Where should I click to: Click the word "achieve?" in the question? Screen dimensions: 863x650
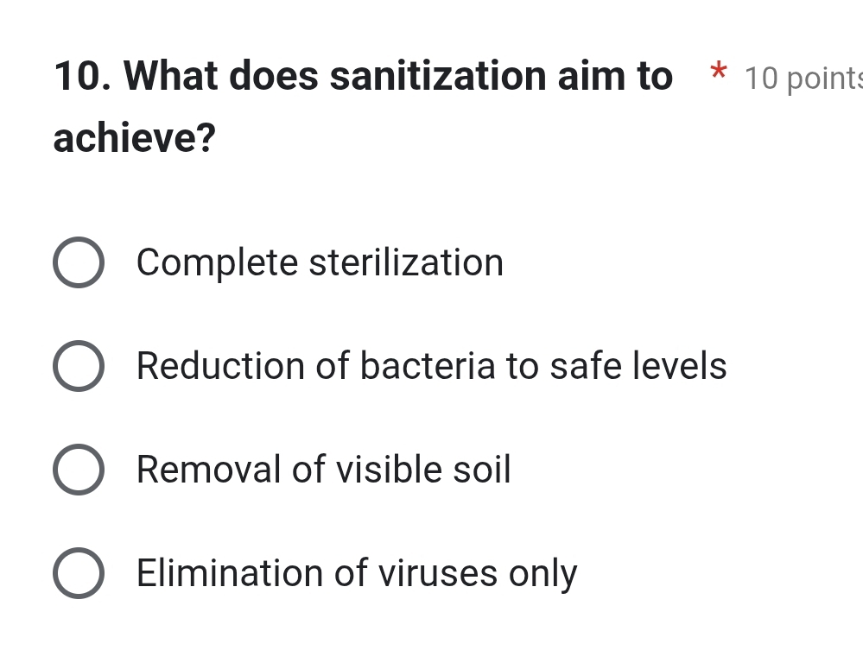(134, 137)
